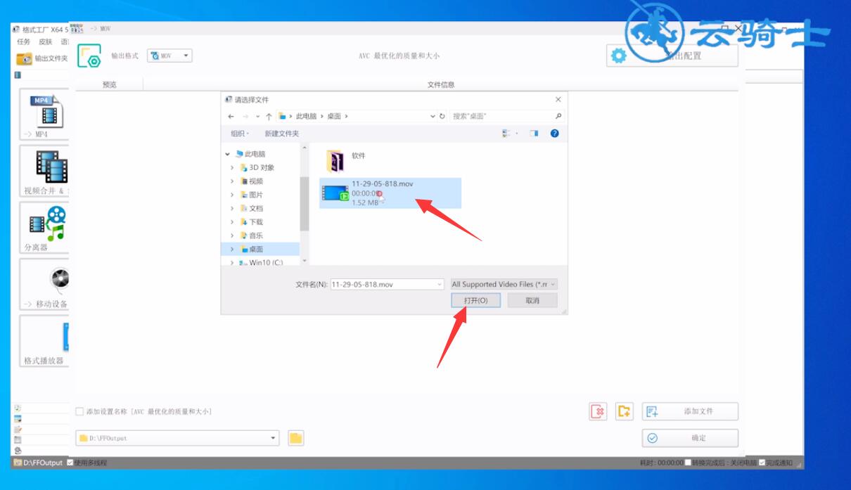851x490 pixels.
Task: Click 新建文件夹 in dialog toolbar
Action: coord(281,134)
